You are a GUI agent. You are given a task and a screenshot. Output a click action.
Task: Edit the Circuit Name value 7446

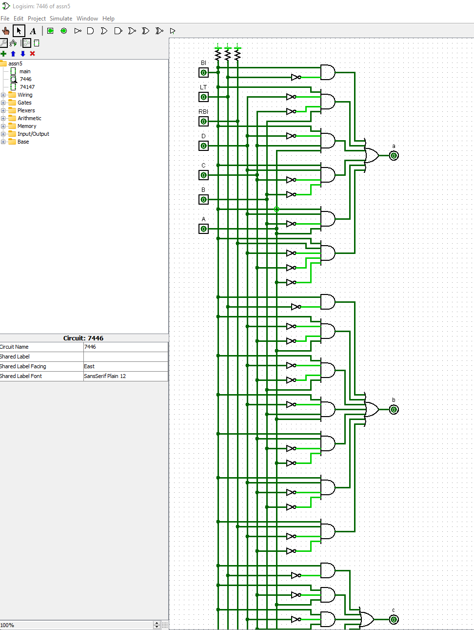point(126,347)
